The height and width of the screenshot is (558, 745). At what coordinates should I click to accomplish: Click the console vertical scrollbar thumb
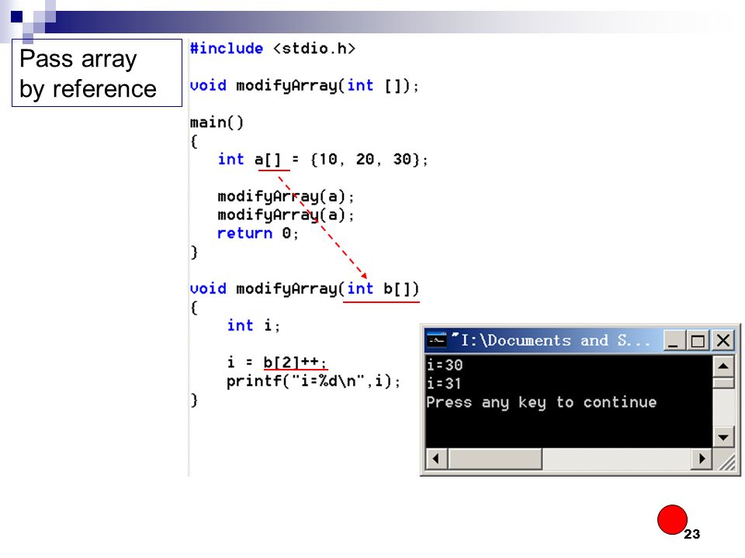pyautogui.click(x=723, y=384)
